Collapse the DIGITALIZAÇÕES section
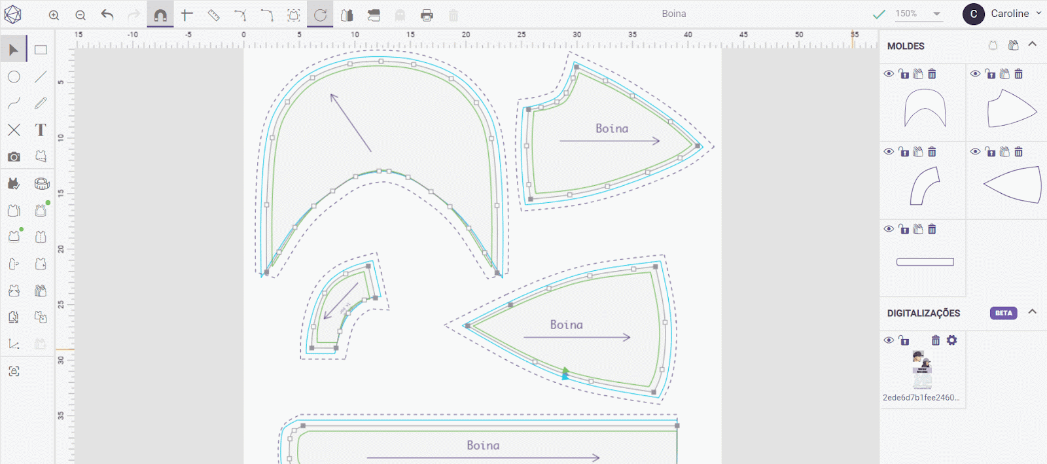Screen dimensions: 1047x464 pos(1032,312)
